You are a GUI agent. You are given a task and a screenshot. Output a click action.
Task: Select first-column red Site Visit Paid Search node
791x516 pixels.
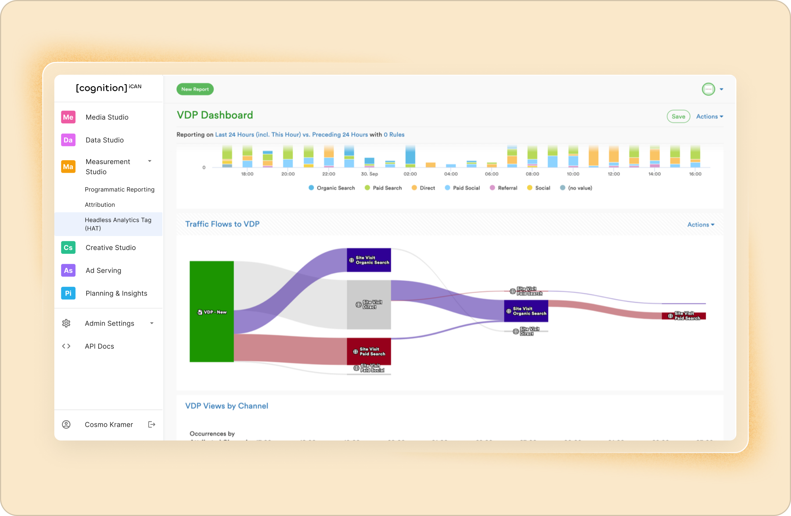point(369,352)
